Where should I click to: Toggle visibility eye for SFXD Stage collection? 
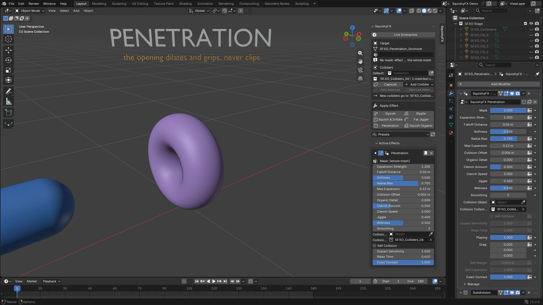tap(531, 24)
